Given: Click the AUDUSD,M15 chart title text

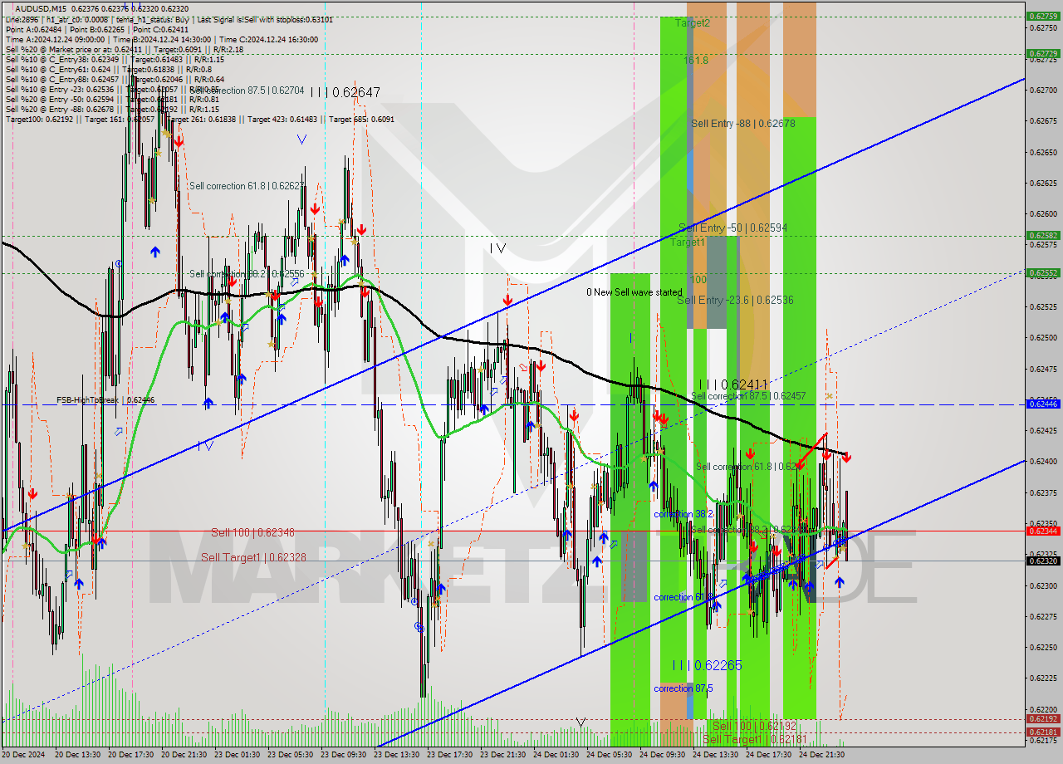Looking at the screenshot, I should click(42, 8).
